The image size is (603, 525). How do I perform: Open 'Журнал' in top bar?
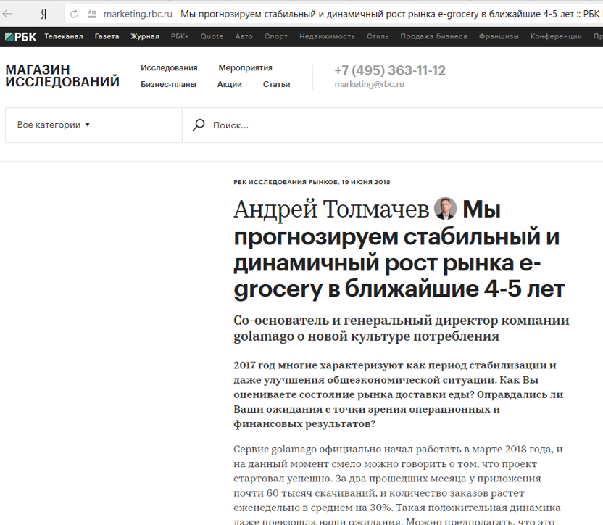(x=145, y=36)
